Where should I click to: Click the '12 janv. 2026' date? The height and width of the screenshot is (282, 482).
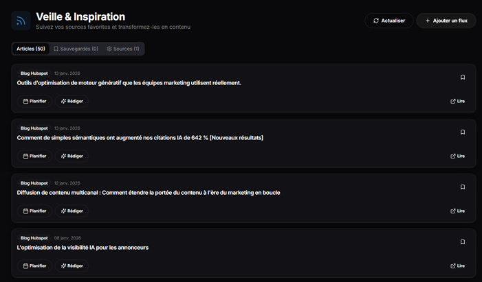[67, 183]
